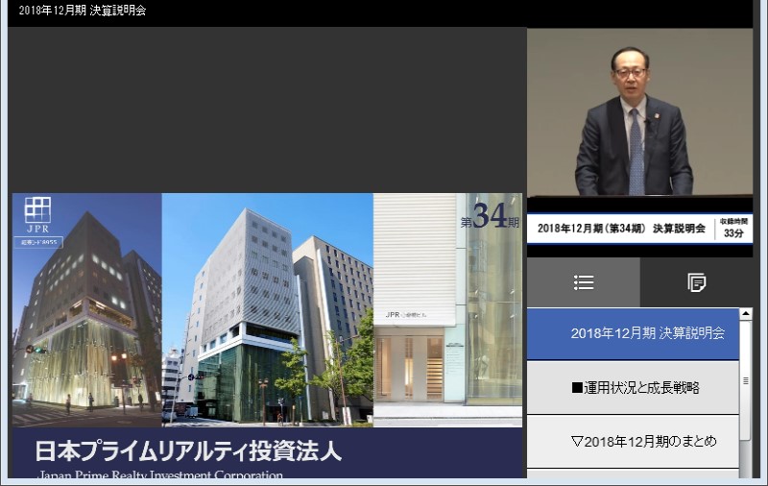Jump to chapter ■運用状況と成長戦略
This screenshot has height=486, width=768.
[x=633, y=388]
